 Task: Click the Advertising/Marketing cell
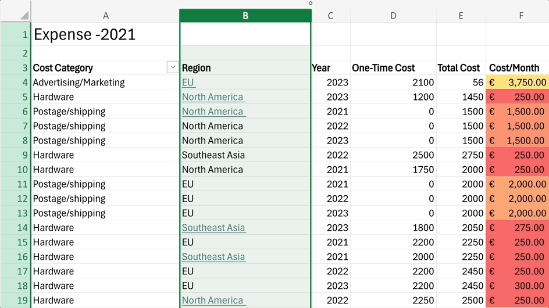(x=105, y=83)
